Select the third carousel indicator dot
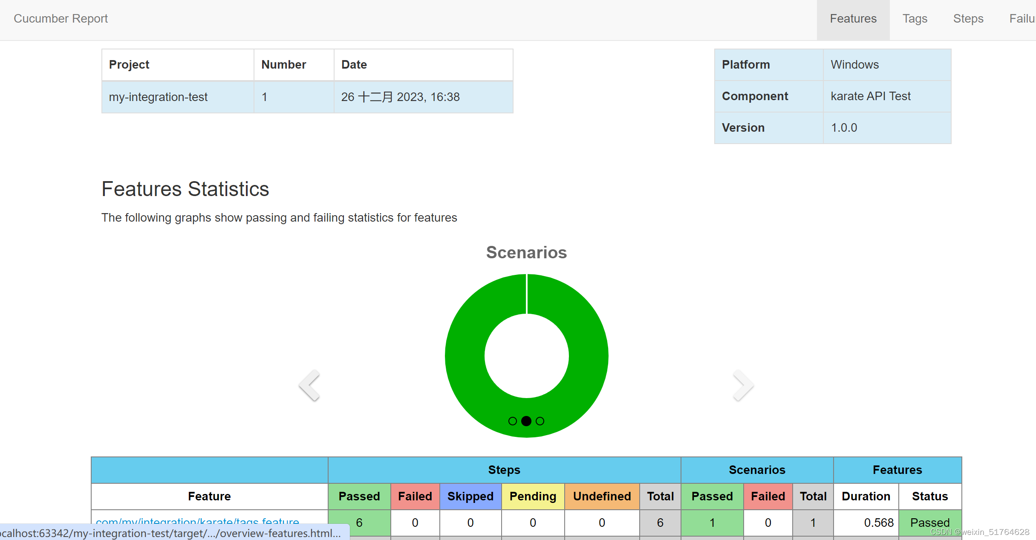 click(540, 421)
